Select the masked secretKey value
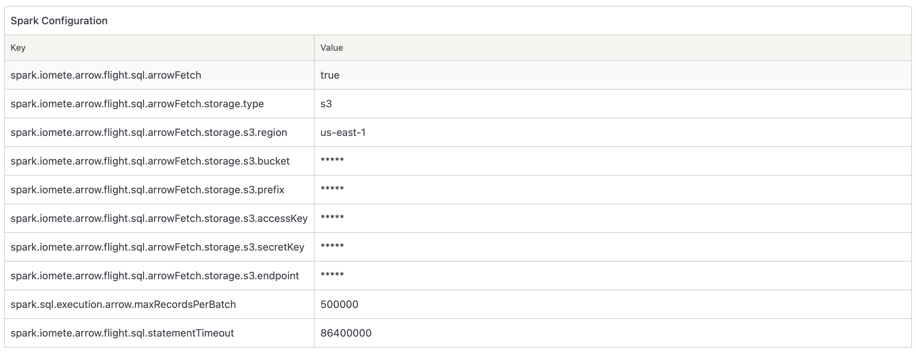The image size is (916, 352). 332,247
